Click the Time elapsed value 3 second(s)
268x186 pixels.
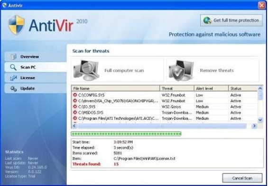coord(123,148)
